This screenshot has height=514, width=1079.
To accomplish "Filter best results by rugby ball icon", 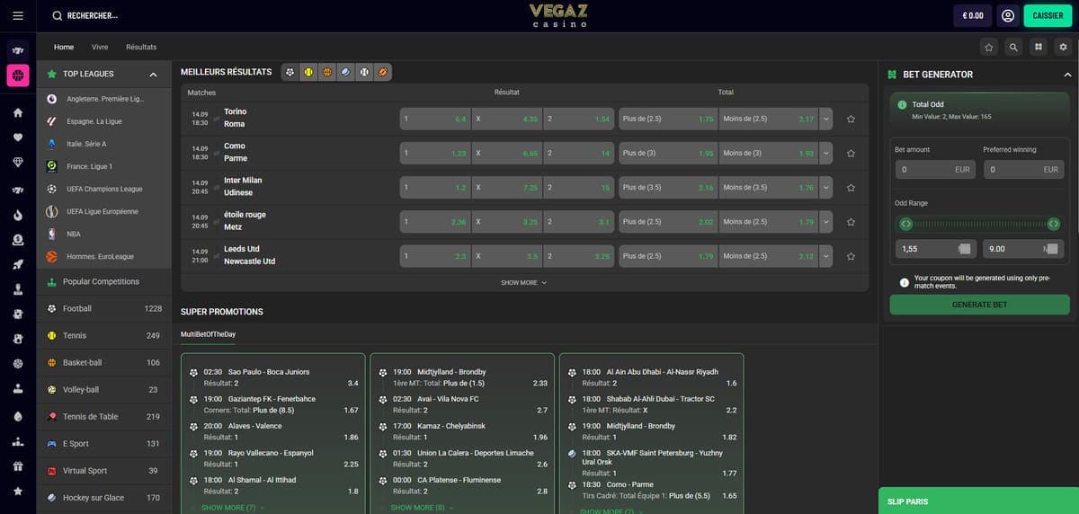I will click(x=382, y=72).
